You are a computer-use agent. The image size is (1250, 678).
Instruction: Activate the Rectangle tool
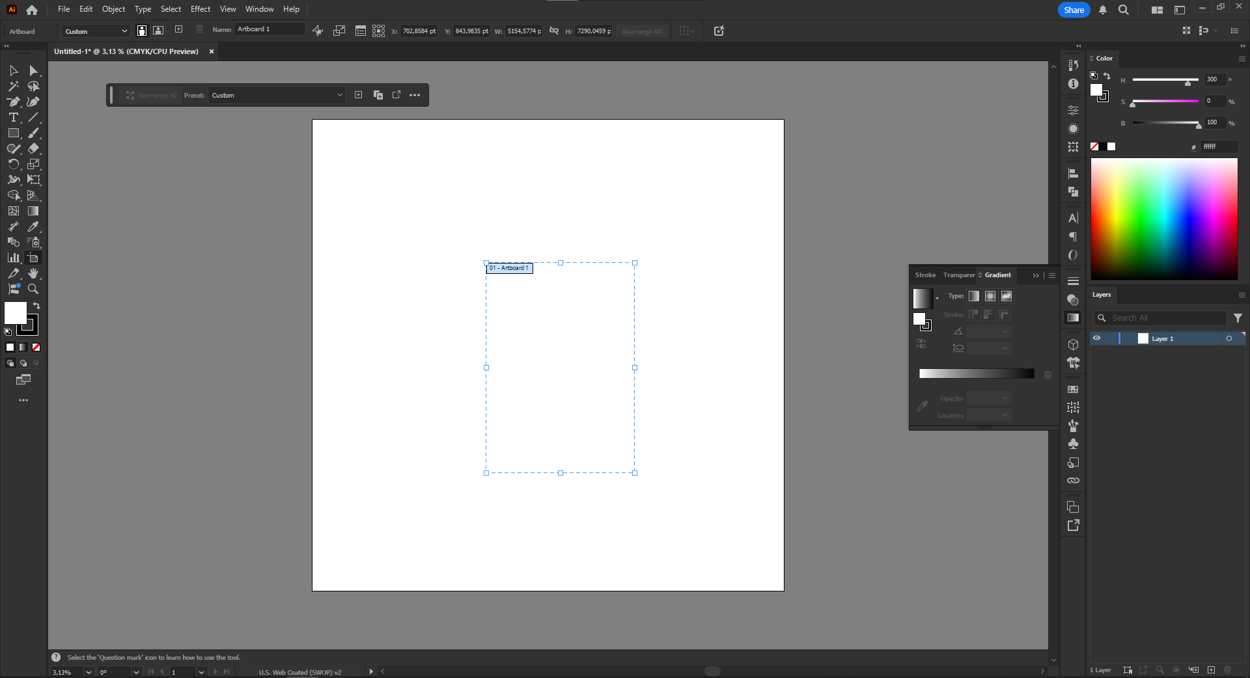[x=13, y=133]
